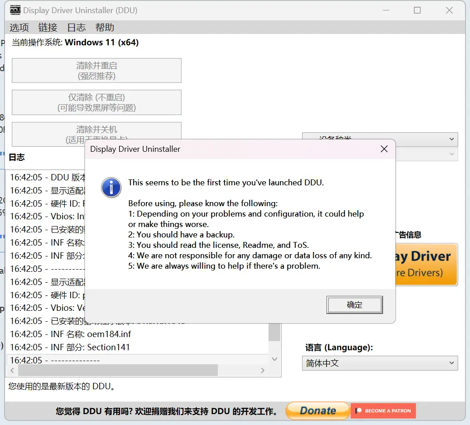Open the 日志 menu
The height and width of the screenshot is (425, 470).
(x=76, y=28)
